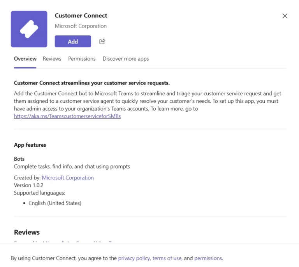This screenshot has height=267, width=299.
Task: Click the Customer Connect app title
Action: point(81,16)
